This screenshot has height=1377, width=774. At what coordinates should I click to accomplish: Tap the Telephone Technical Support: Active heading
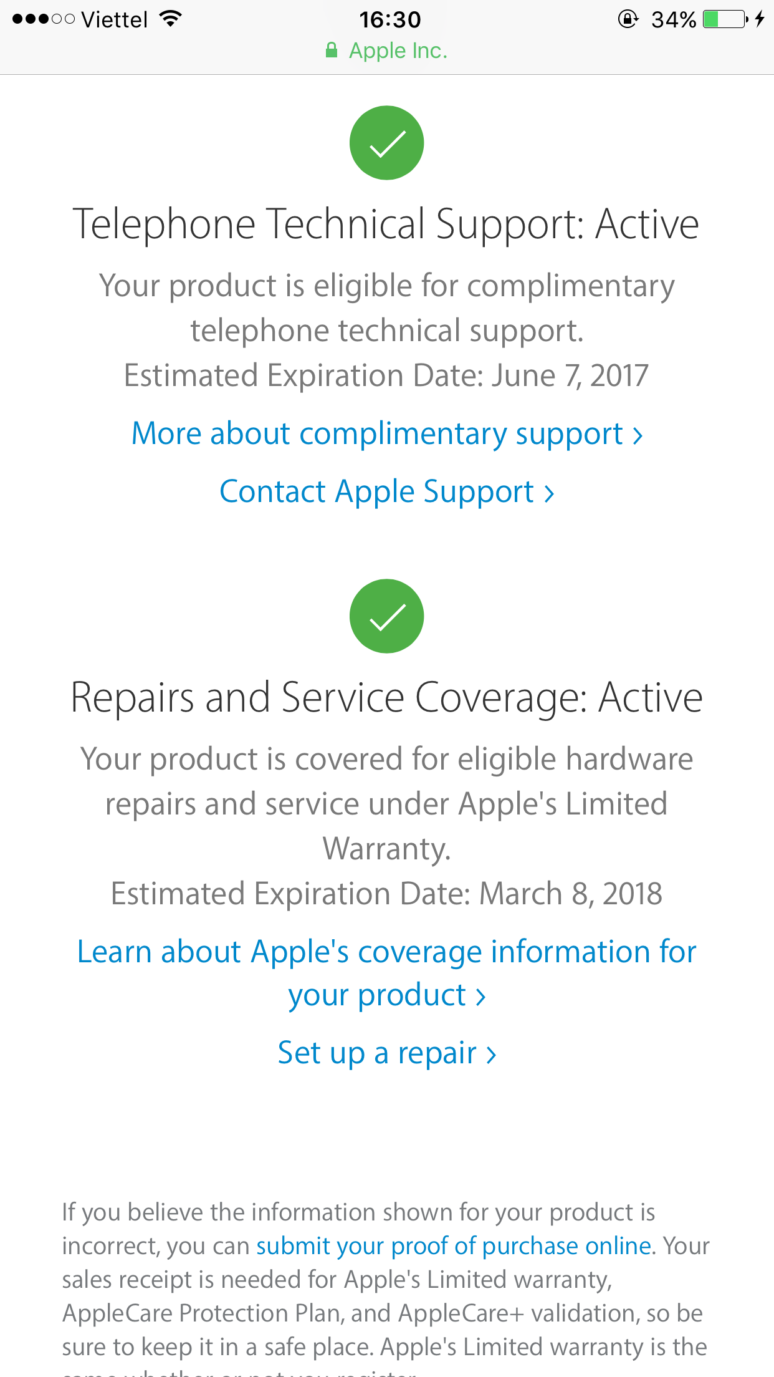[386, 224]
